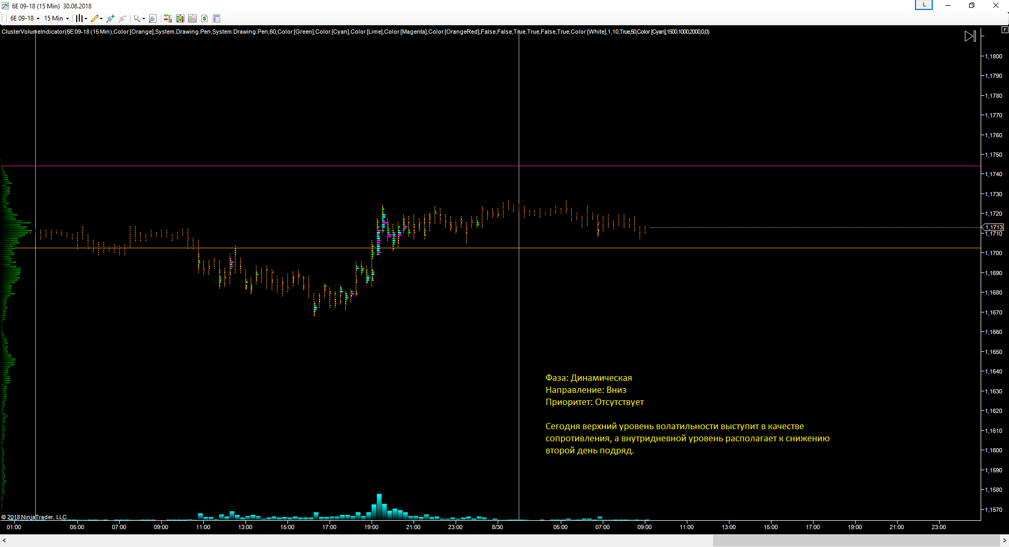Open the 15 Min interval dropdown
Viewport: 1009px width, 547px height.
click(56, 18)
